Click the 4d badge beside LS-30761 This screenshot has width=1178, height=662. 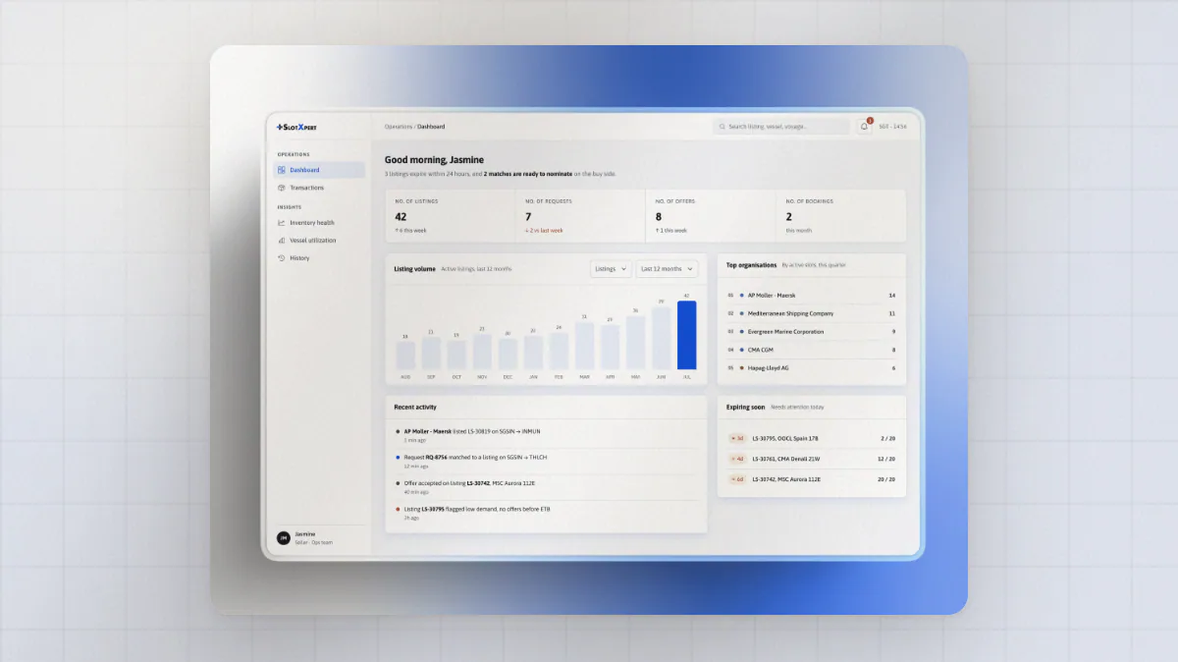pyautogui.click(x=737, y=459)
